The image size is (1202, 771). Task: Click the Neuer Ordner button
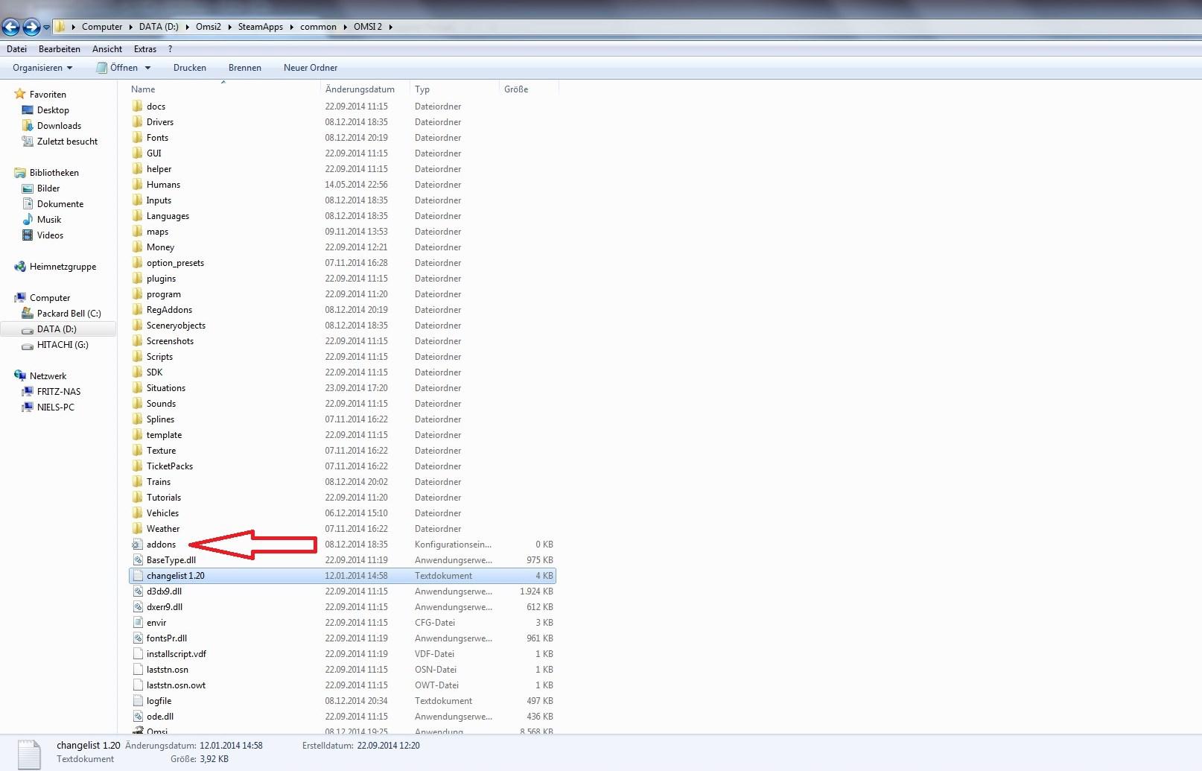(310, 68)
